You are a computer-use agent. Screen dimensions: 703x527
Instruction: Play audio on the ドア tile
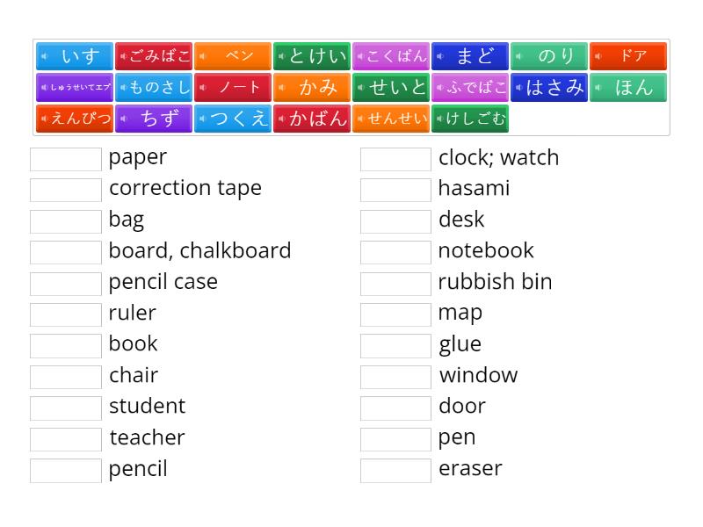(598, 56)
